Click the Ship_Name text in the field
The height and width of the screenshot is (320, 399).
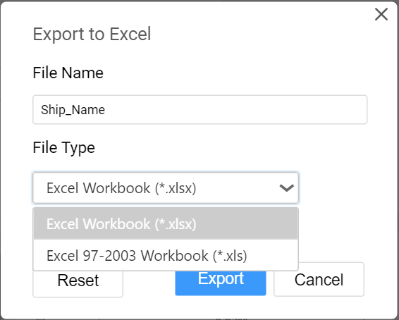coord(73,110)
